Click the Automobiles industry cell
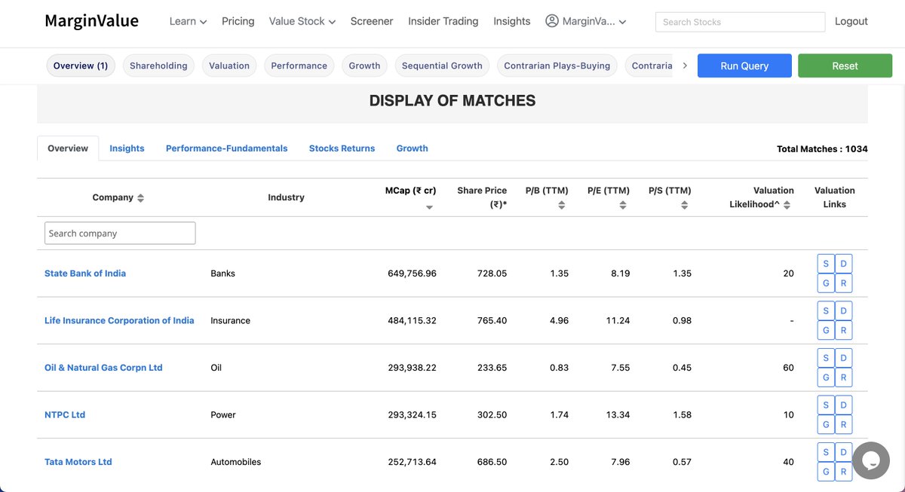Image resolution: width=905 pixels, height=492 pixels. (236, 462)
